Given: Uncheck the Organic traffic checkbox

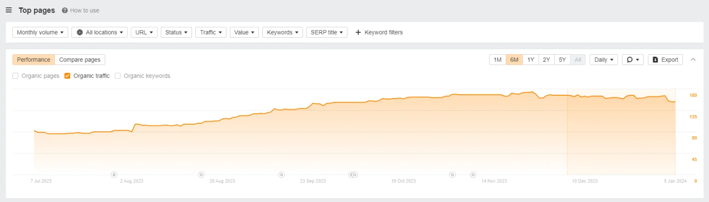Looking at the screenshot, I should (67, 76).
